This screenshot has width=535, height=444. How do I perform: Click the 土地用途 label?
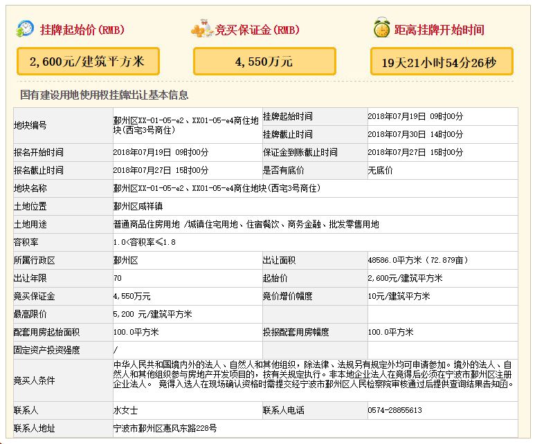[30, 225]
